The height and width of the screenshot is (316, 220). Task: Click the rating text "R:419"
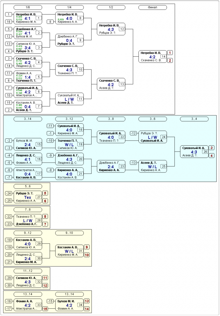19,46
